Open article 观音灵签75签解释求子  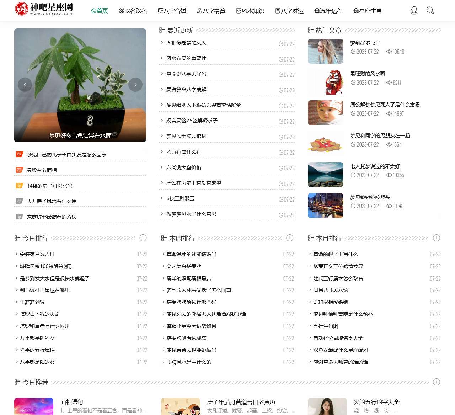[x=192, y=121]
